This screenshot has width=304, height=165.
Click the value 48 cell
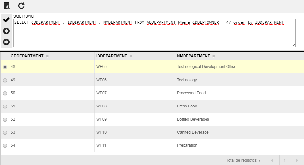click(52, 67)
